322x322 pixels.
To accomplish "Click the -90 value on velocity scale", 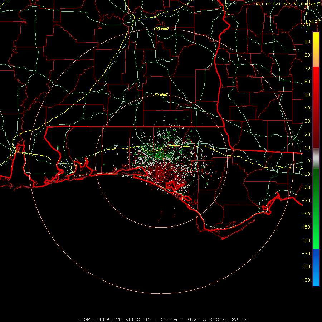I will pyautogui.click(x=306, y=280).
